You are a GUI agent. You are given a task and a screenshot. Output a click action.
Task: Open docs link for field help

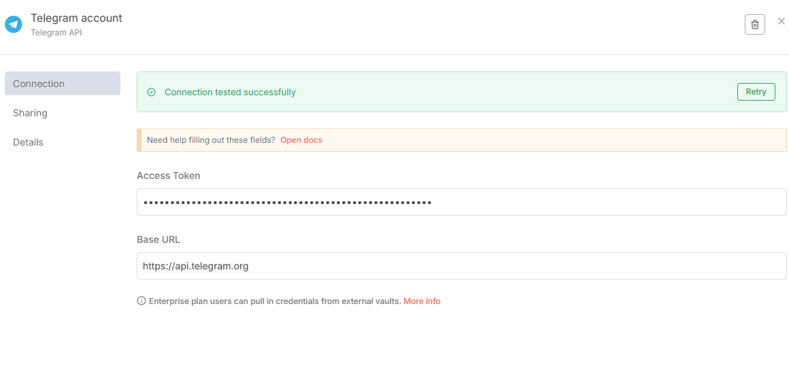coord(301,140)
